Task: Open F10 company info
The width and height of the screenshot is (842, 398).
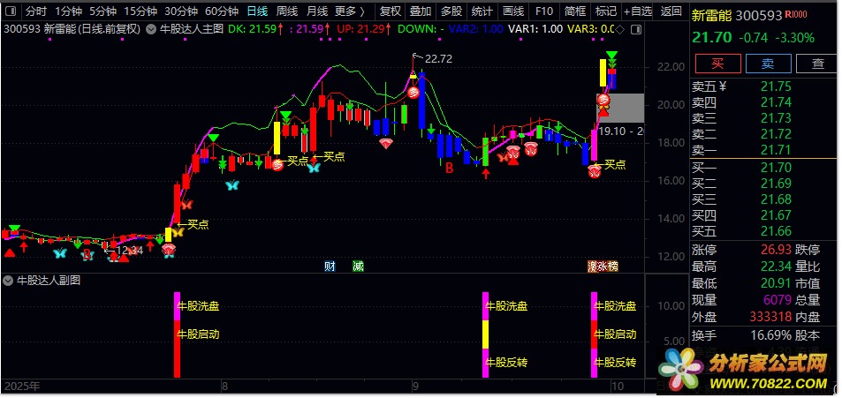Action: pyautogui.click(x=544, y=11)
